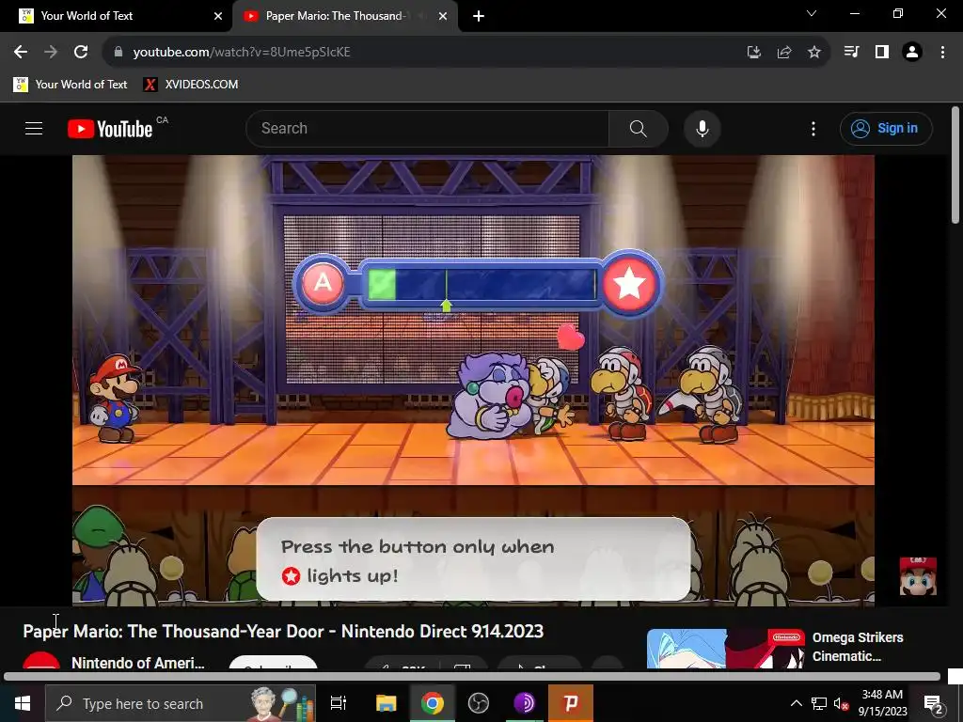Viewport: 963px width, 722px height.
Task: Click the share page icon
Action: pyautogui.click(x=784, y=53)
